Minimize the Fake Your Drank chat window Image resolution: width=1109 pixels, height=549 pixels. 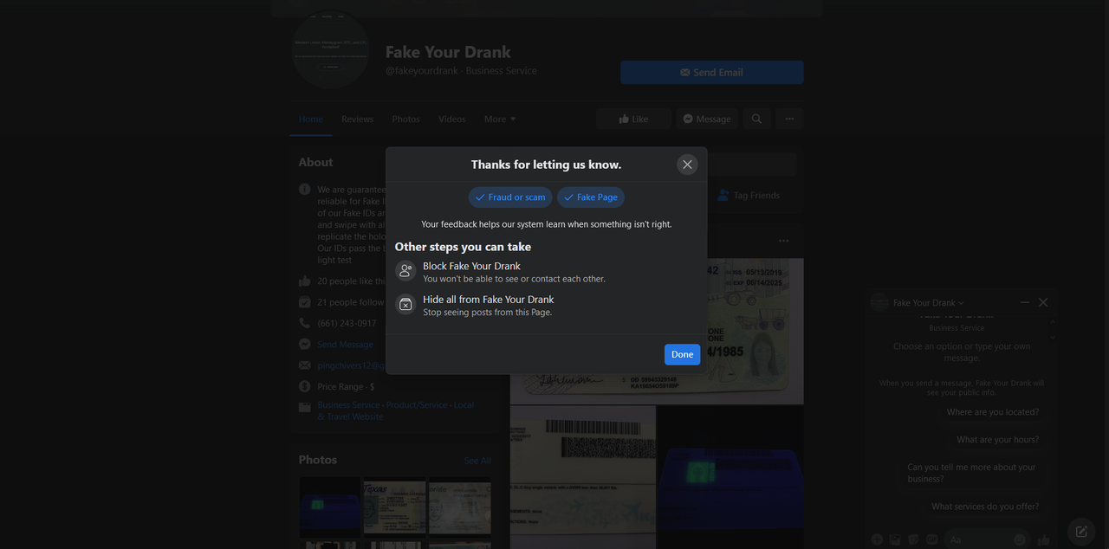1025,302
